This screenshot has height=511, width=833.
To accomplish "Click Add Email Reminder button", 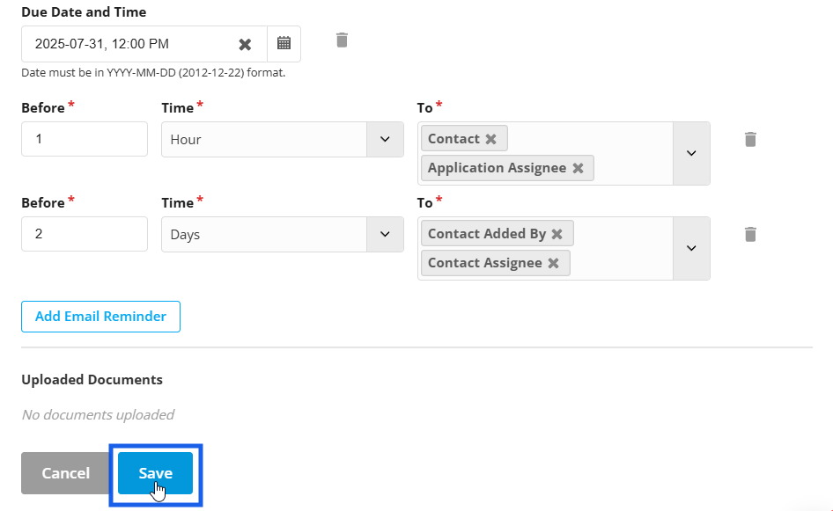I will [101, 317].
